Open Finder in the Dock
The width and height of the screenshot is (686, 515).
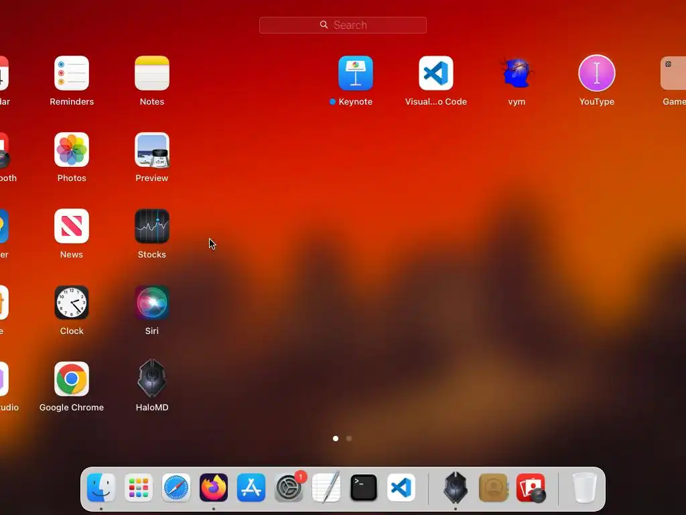101,488
